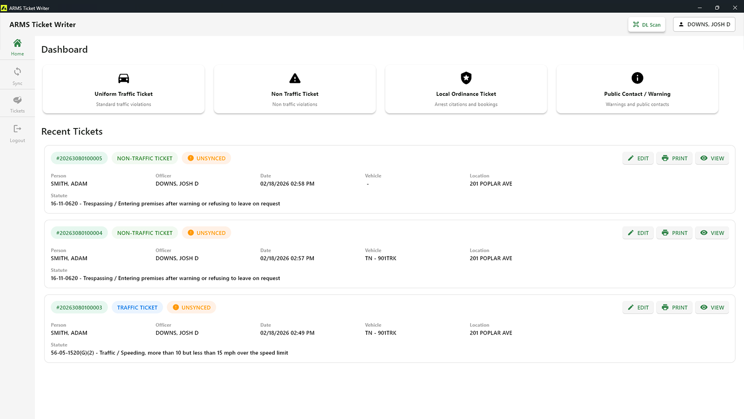
Task: Open the Public Contact / Warning card
Action: 637,89
